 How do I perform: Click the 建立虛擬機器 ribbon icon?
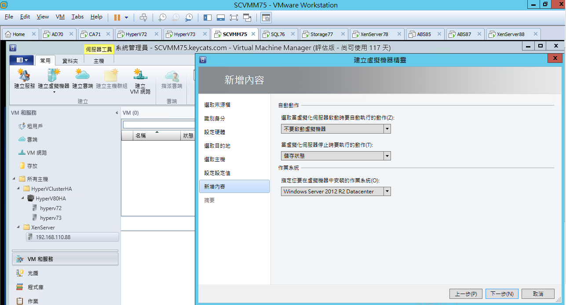tap(54, 79)
